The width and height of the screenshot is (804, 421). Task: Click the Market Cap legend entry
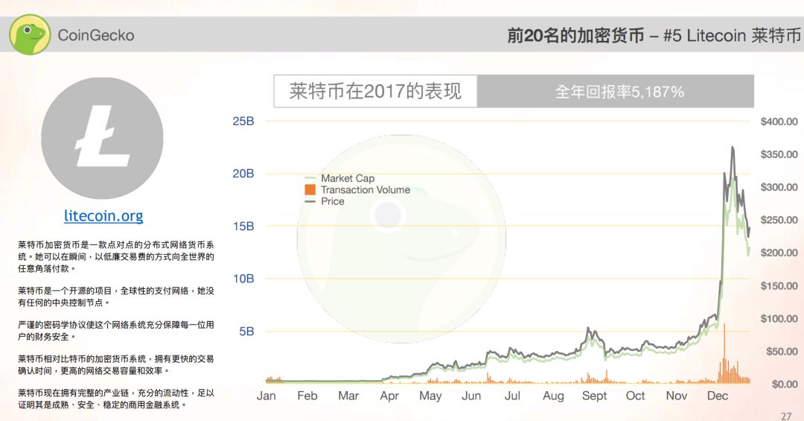(340, 178)
